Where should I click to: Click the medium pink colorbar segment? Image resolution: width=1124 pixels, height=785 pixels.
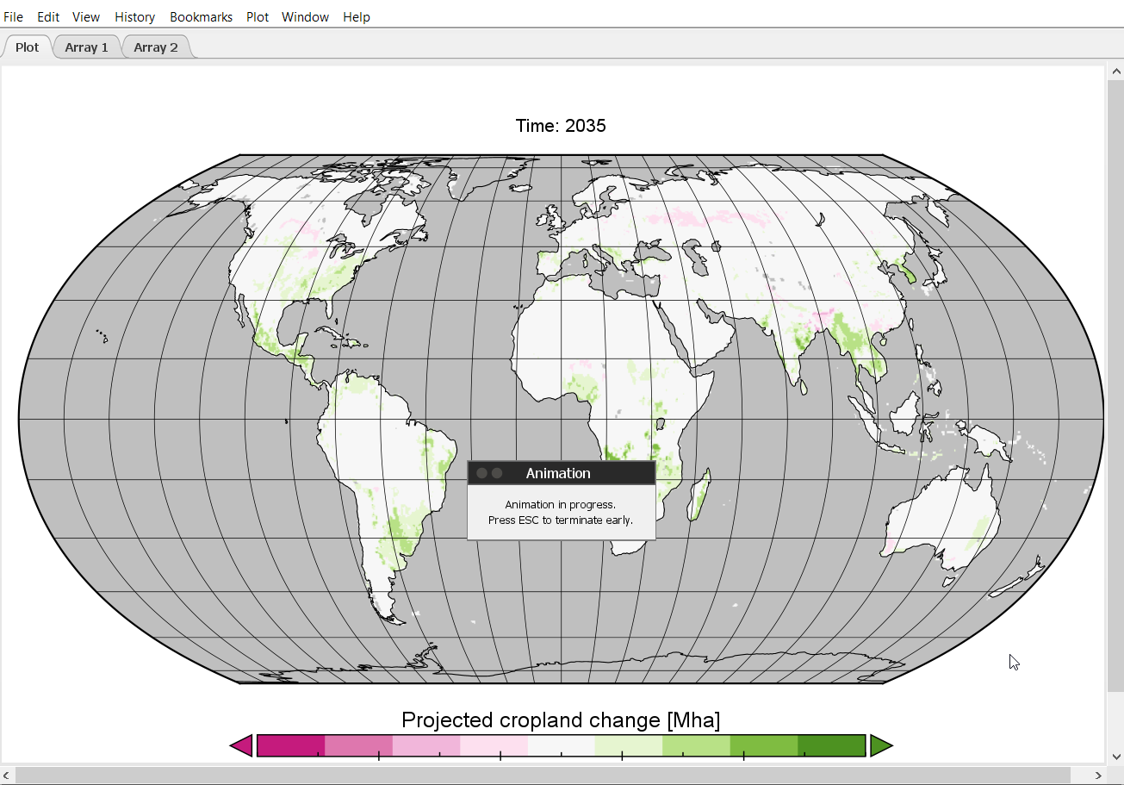click(x=358, y=745)
